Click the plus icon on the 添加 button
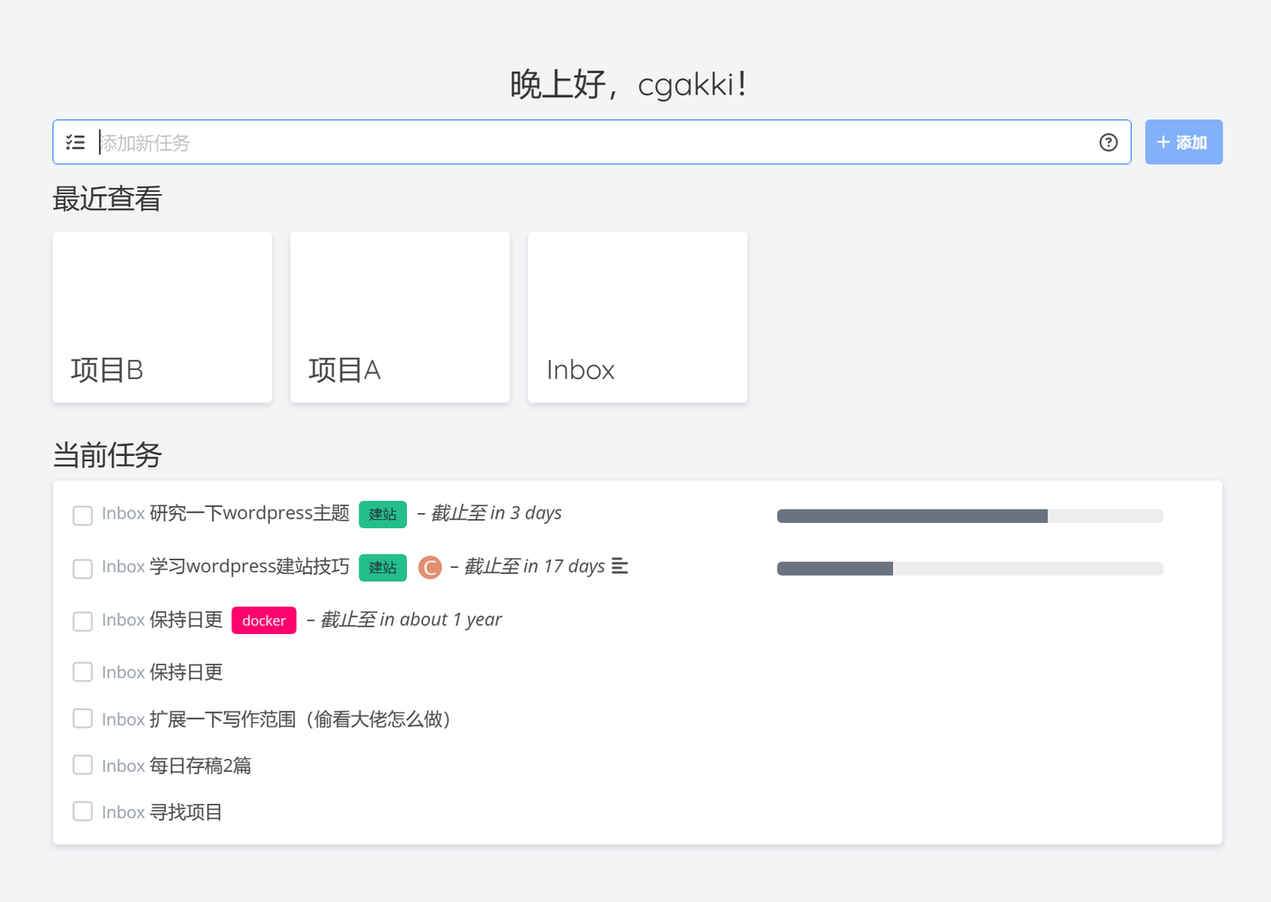1271x902 pixels. [1163, 141]
